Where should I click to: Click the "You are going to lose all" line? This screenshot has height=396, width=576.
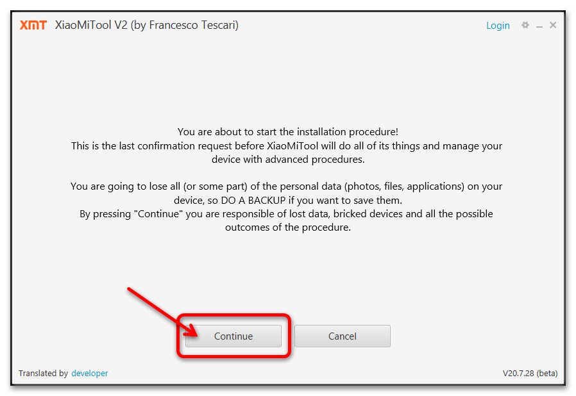click(287, 186)
